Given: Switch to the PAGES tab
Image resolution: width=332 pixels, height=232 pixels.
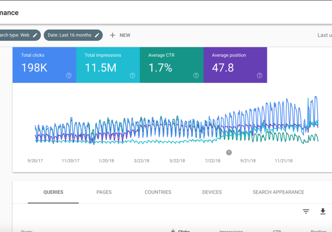Looking at the screenshot, I should tap(104, 192).
